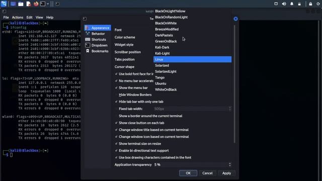Image resolution: width=322 pixels, height=181 pixels.
Task: Expand the terminal launcher dropdown arrow
Action: pyautogui.click(x=48, y=4)
